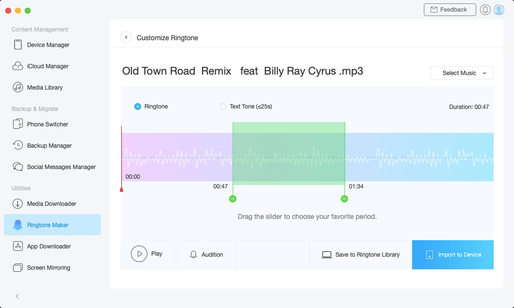Viewport: 514px width, 308px height.
Task: Click the Media Downloader label
Action: tap(51, 203)
